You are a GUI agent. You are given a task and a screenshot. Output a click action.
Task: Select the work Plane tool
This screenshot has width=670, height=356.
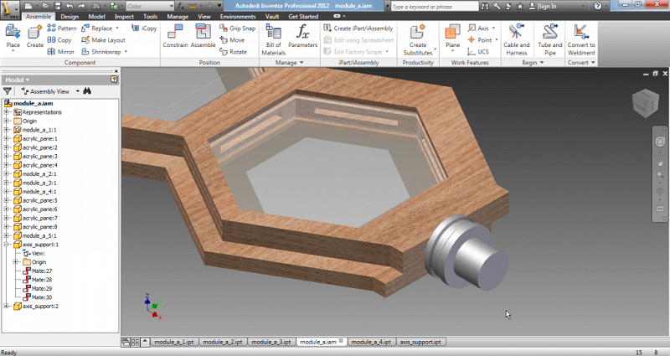(452, 37)
